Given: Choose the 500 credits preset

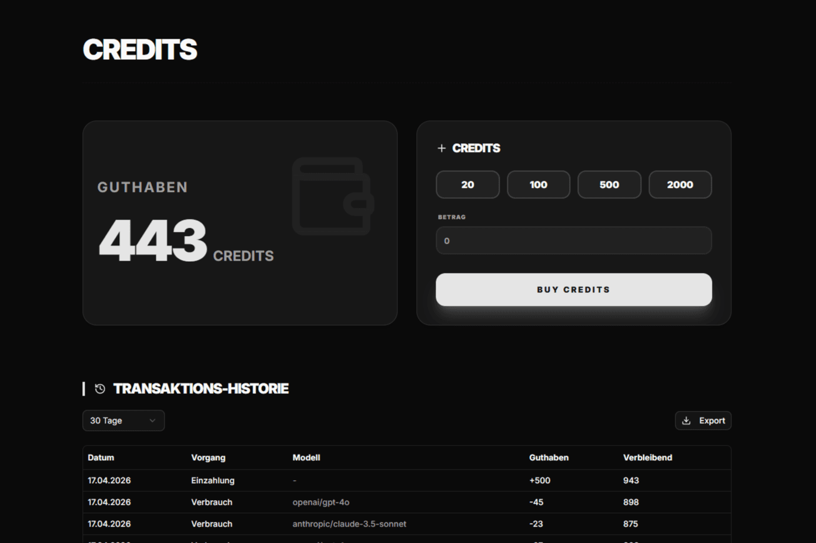Looking at the screenshot, I should pyautogui.click(x=609, y=185).
